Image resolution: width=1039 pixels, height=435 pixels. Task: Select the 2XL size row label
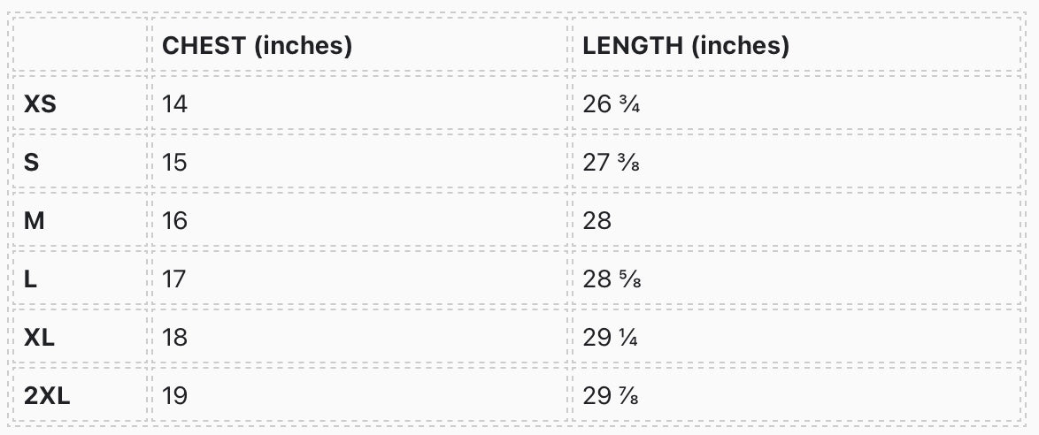47,396
